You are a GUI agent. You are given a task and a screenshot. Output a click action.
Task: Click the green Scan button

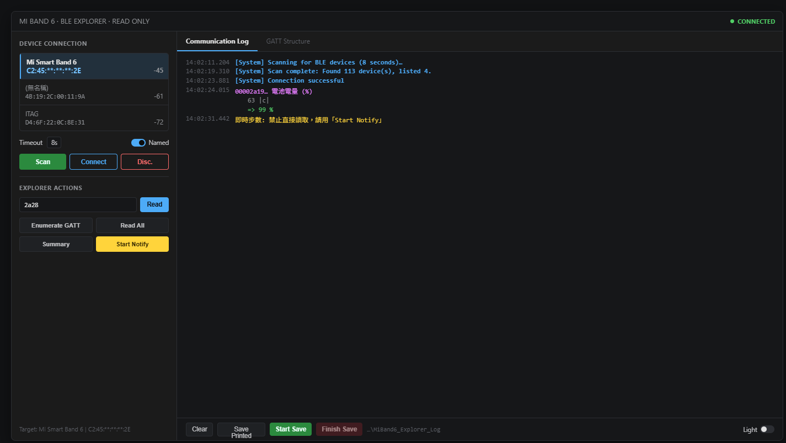42,161
